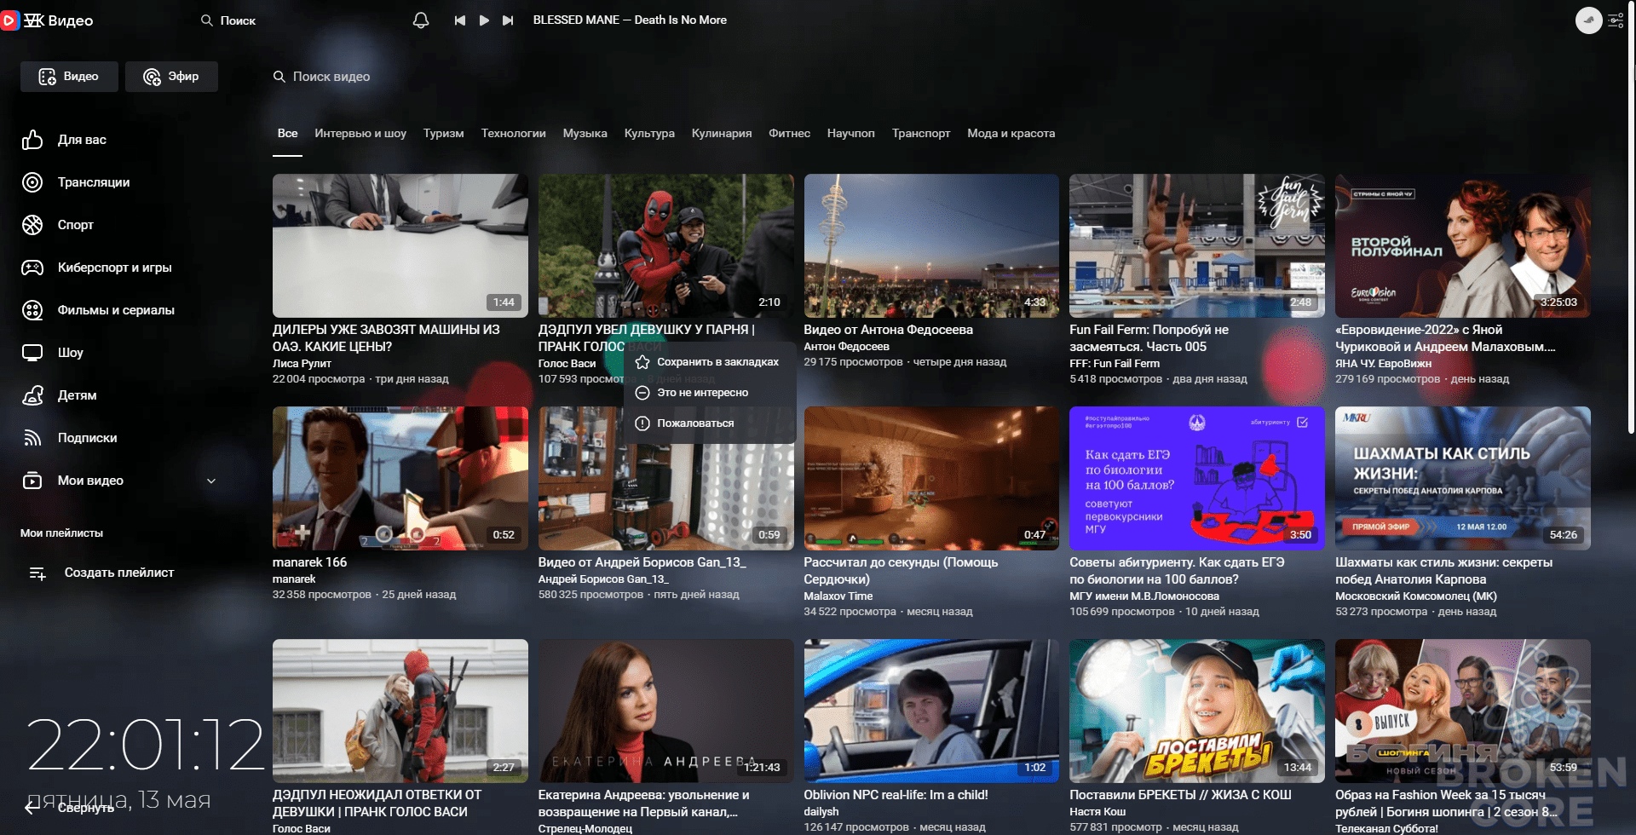
Task: Open settings sliders icon at top right
Action: tap(1616, 20)
